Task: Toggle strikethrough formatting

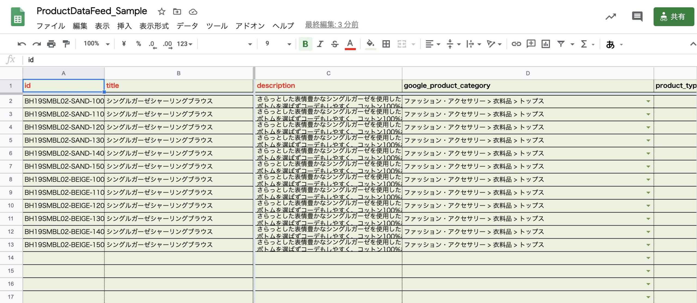Action: pos(335,44)
